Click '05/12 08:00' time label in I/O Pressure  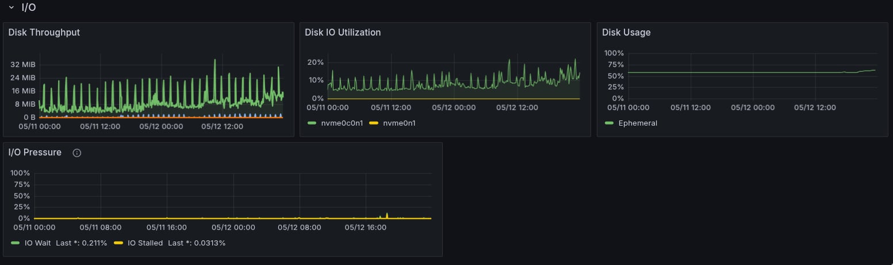[x=299, y=227]
